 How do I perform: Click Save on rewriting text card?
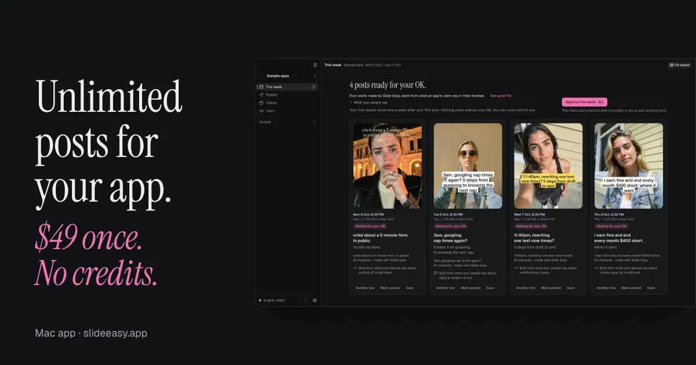point(571,288)
